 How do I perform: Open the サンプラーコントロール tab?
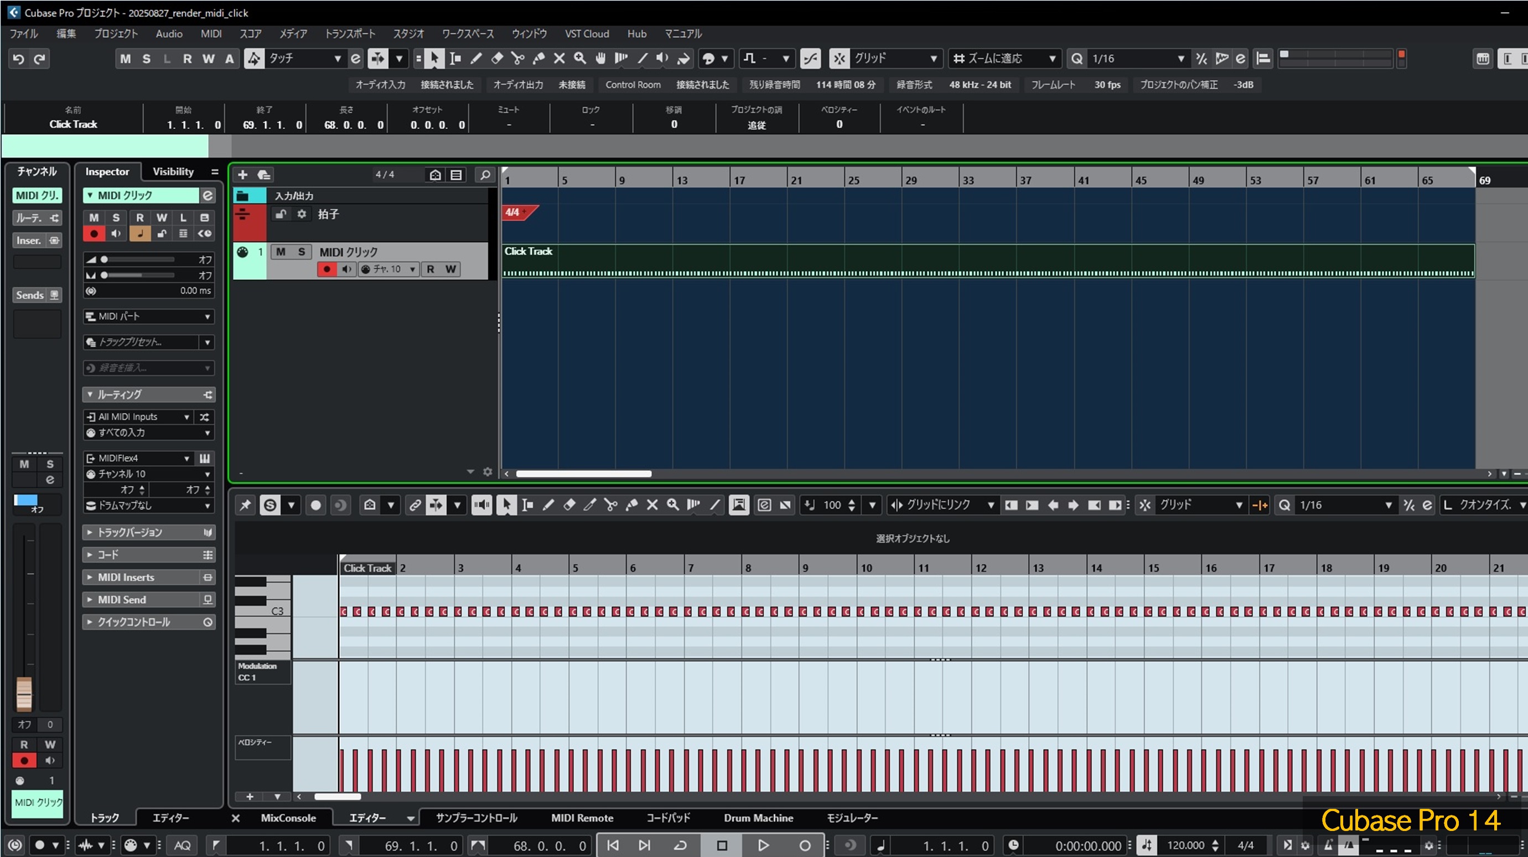coord(476,818)
